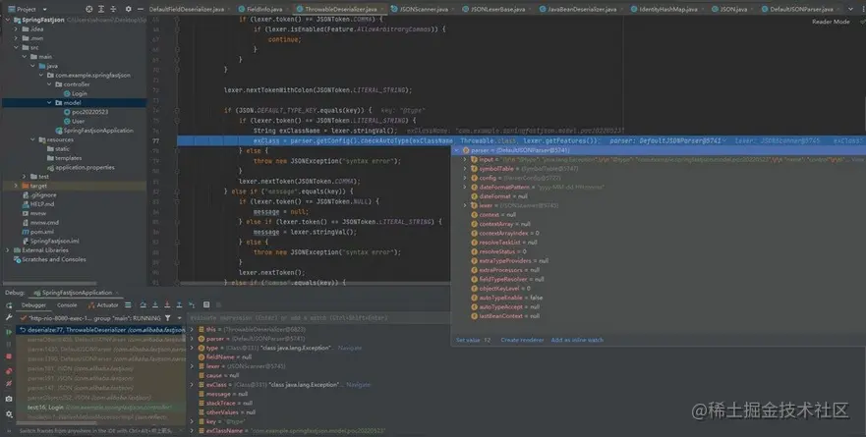
Task: Select test:16, Login stack frame
Action: (x=99, y=408)
